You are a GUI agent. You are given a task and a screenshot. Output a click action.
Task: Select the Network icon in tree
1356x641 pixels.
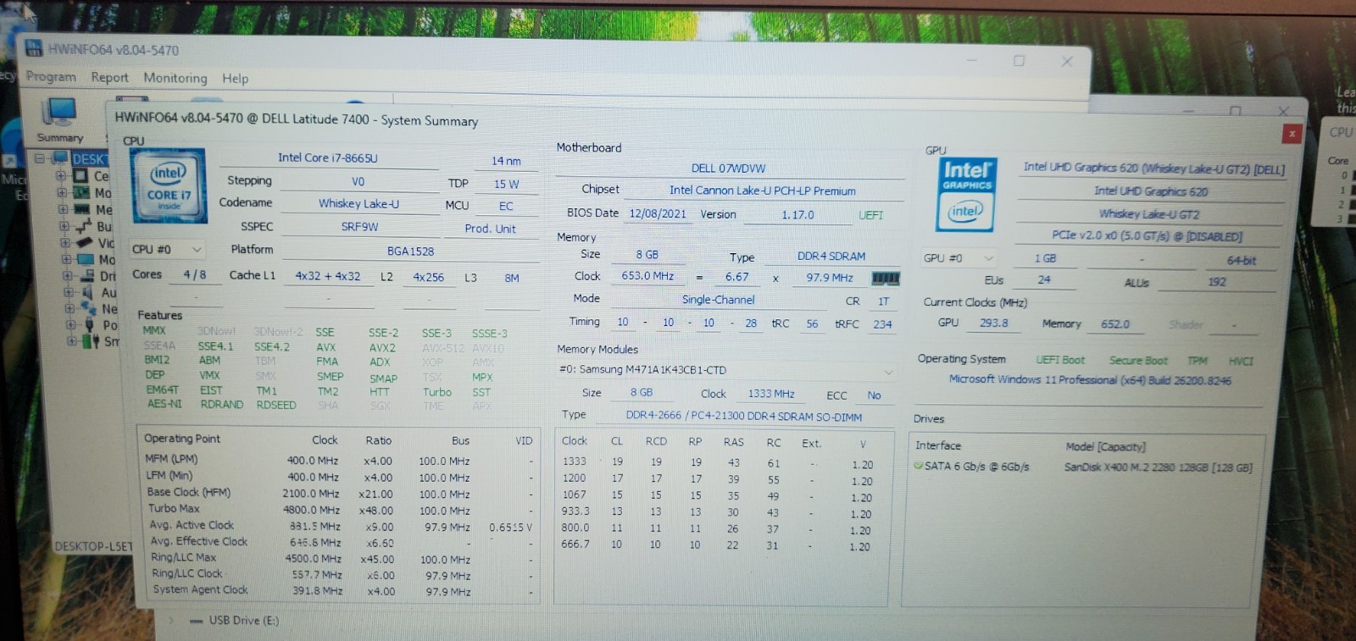coord(89,308)
